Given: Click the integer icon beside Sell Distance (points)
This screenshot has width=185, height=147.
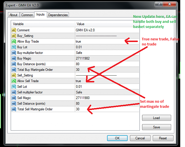Looking at the screenshot, I should tap(14, 104).
